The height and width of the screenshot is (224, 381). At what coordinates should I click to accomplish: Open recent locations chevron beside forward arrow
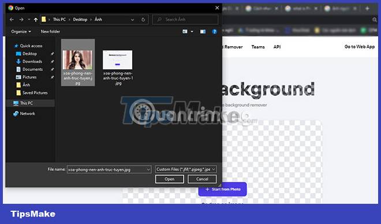click(29, 20)
